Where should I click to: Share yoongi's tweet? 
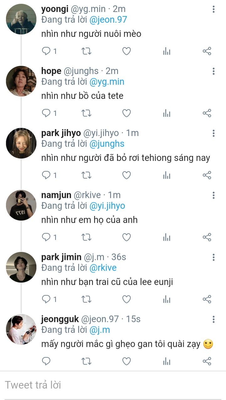click(207, 51)
